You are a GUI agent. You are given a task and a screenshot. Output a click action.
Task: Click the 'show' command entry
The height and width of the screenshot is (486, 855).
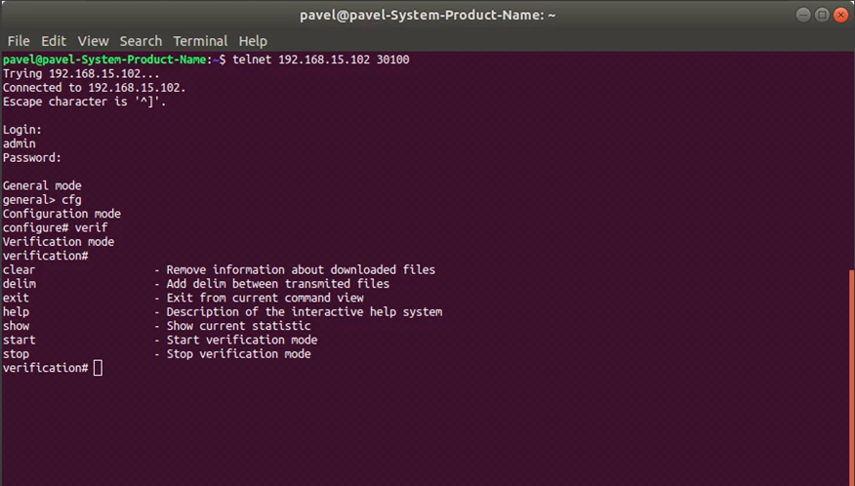point(16,326)
